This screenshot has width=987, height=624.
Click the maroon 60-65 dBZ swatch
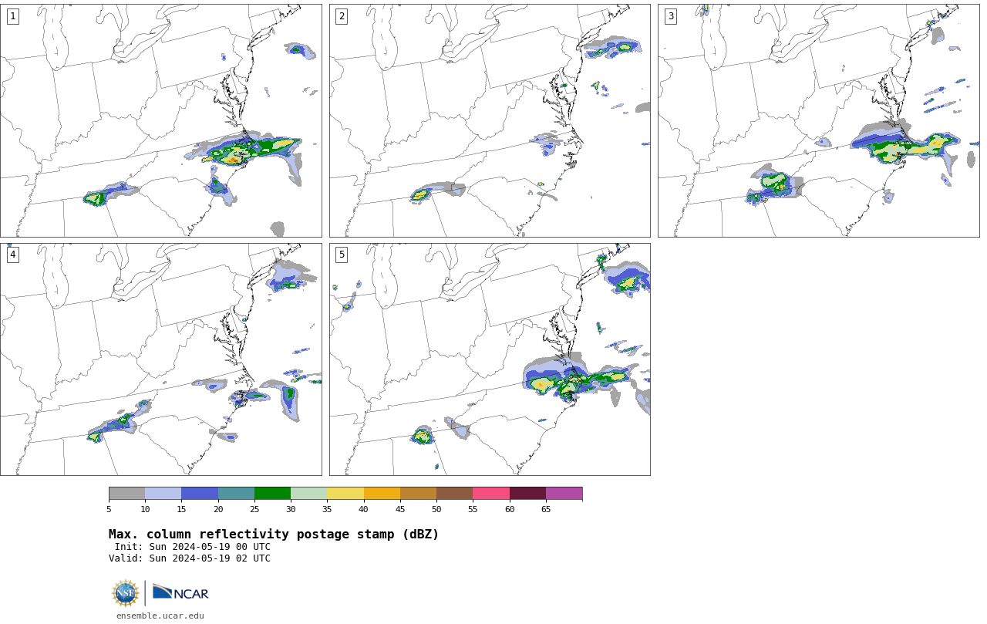[527, 494]
